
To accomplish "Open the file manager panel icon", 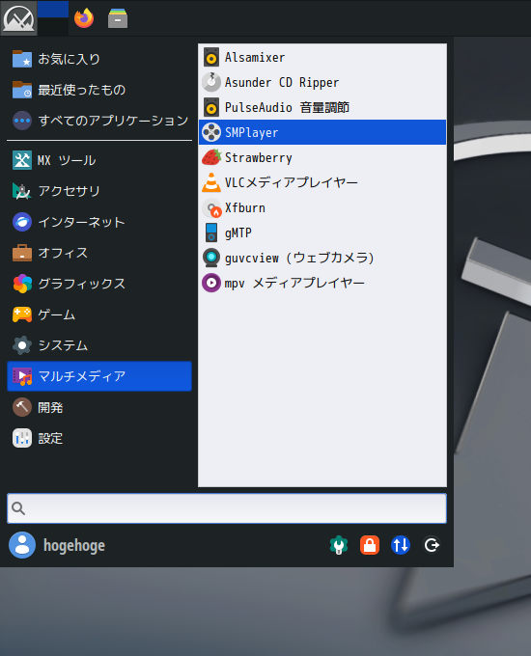I will pyautogui.click(x=118, y=18).
